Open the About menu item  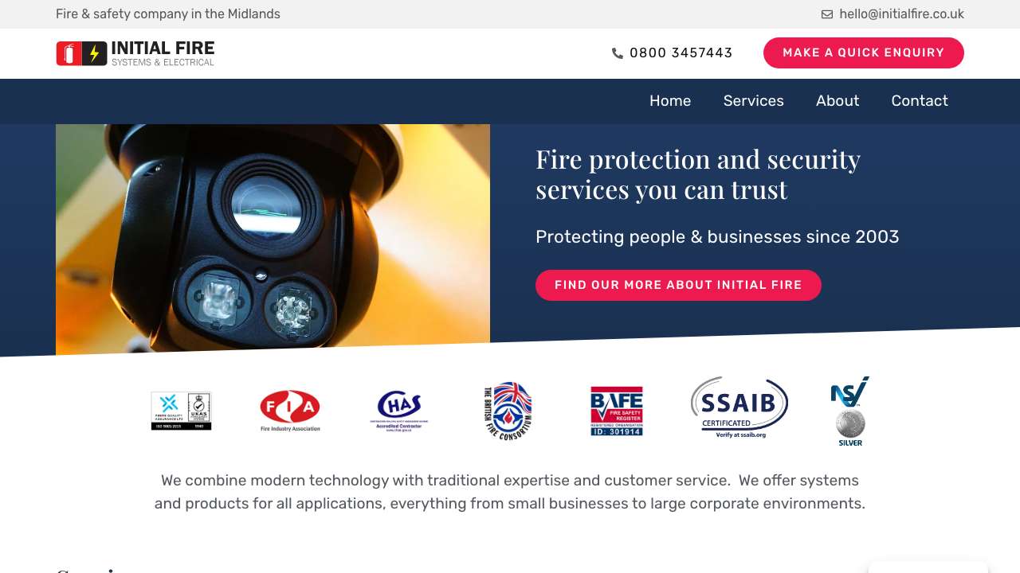pos(838,101)
